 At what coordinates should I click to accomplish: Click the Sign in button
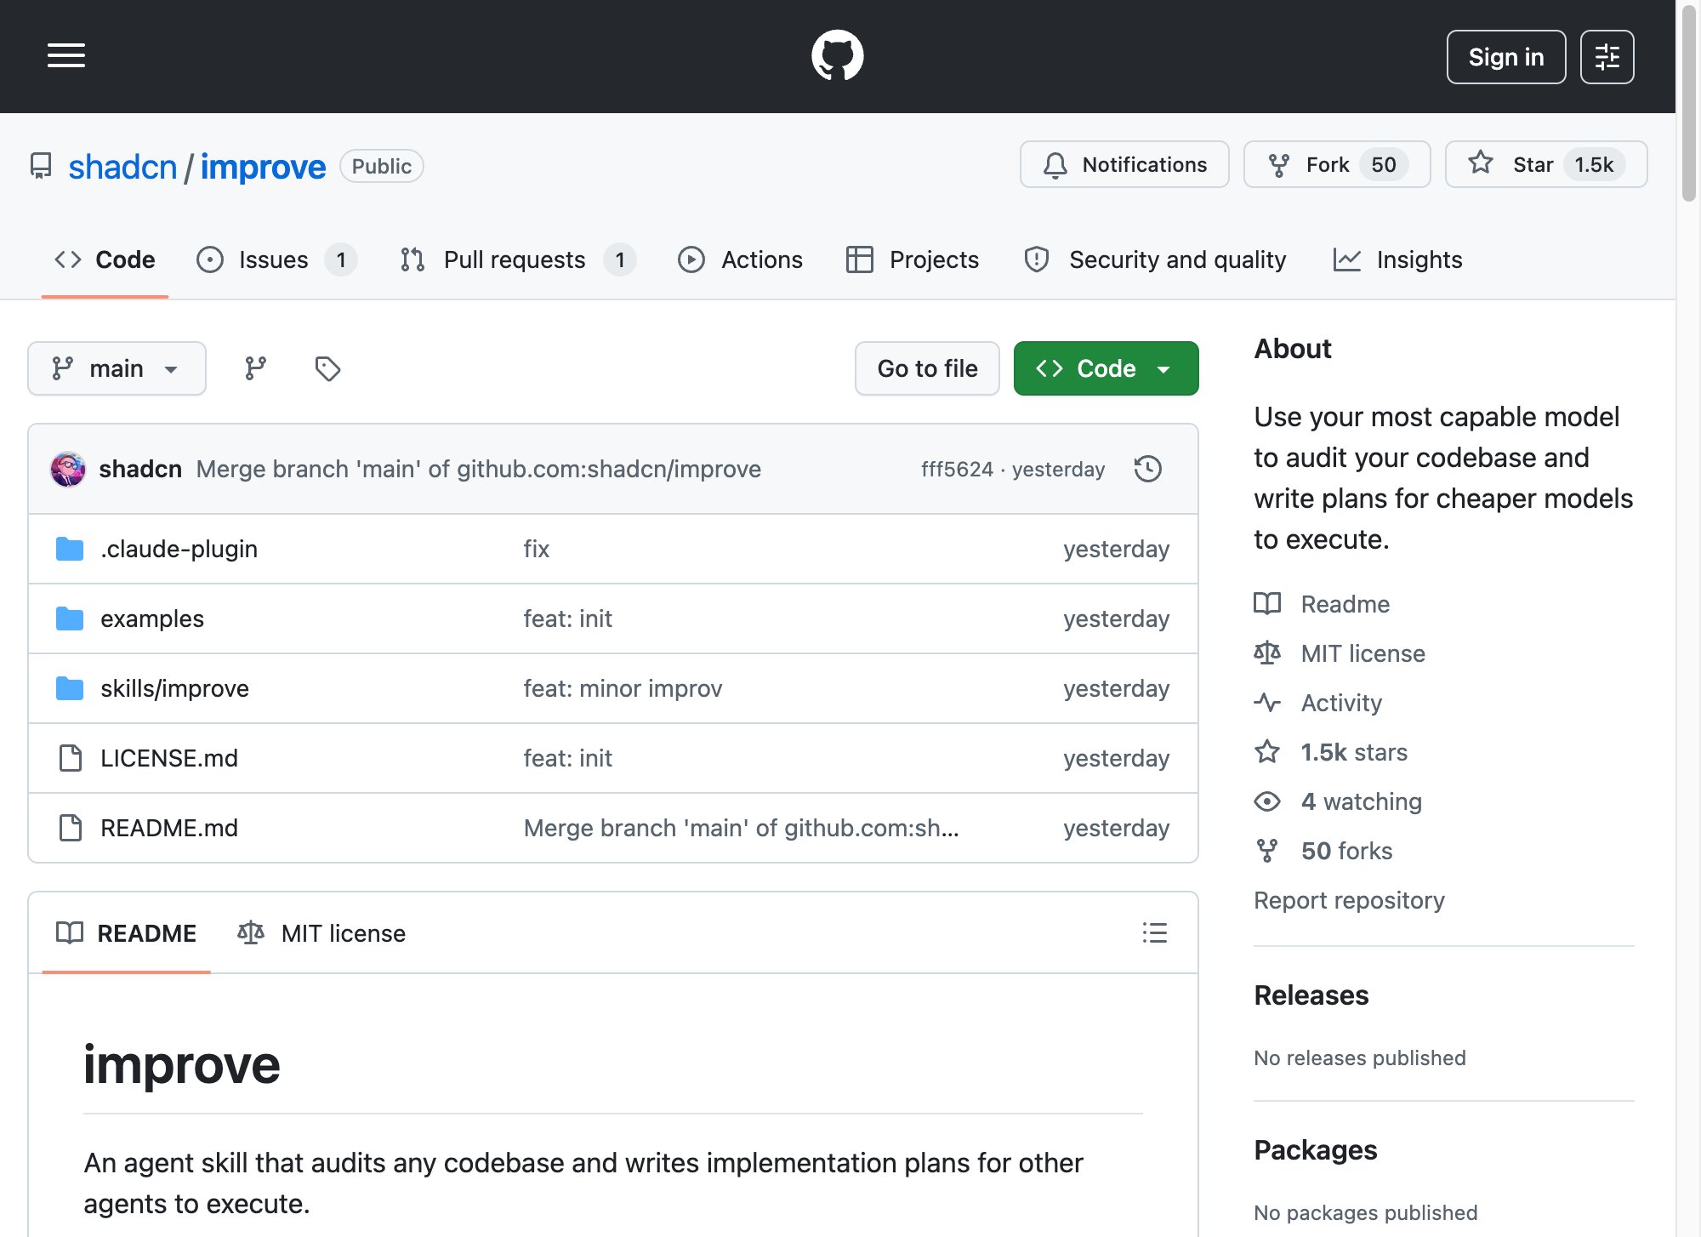point(1505,57)
